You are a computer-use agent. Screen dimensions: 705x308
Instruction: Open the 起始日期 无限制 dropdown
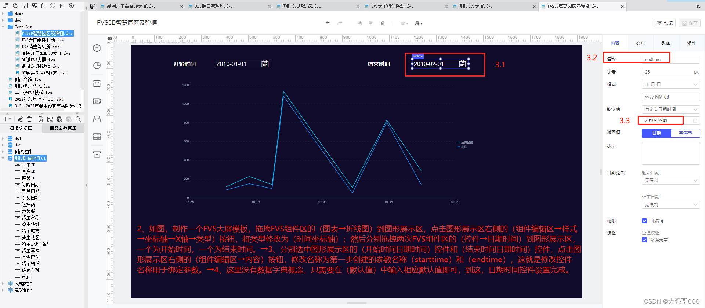point(671,181)
